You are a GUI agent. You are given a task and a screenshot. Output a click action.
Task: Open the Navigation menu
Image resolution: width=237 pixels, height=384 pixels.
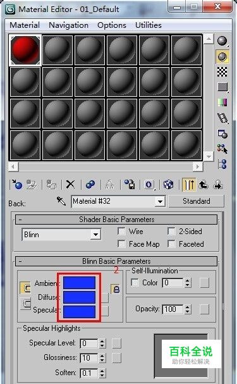pyautogui.click(x=68, y=25)
